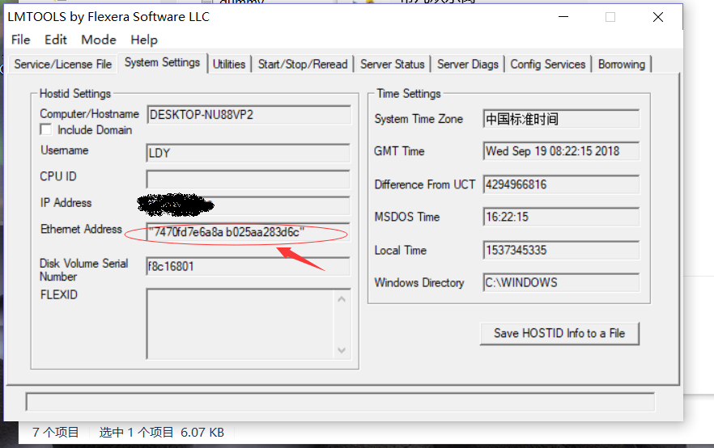Open the Start/Stop/Reread tab
Viewport: 714px width, 448px height.
coord(303,64)
